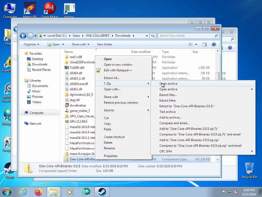Click the file list vertical scrollbar thumb
Screen dimensions: 262x197
click(217, 76)
